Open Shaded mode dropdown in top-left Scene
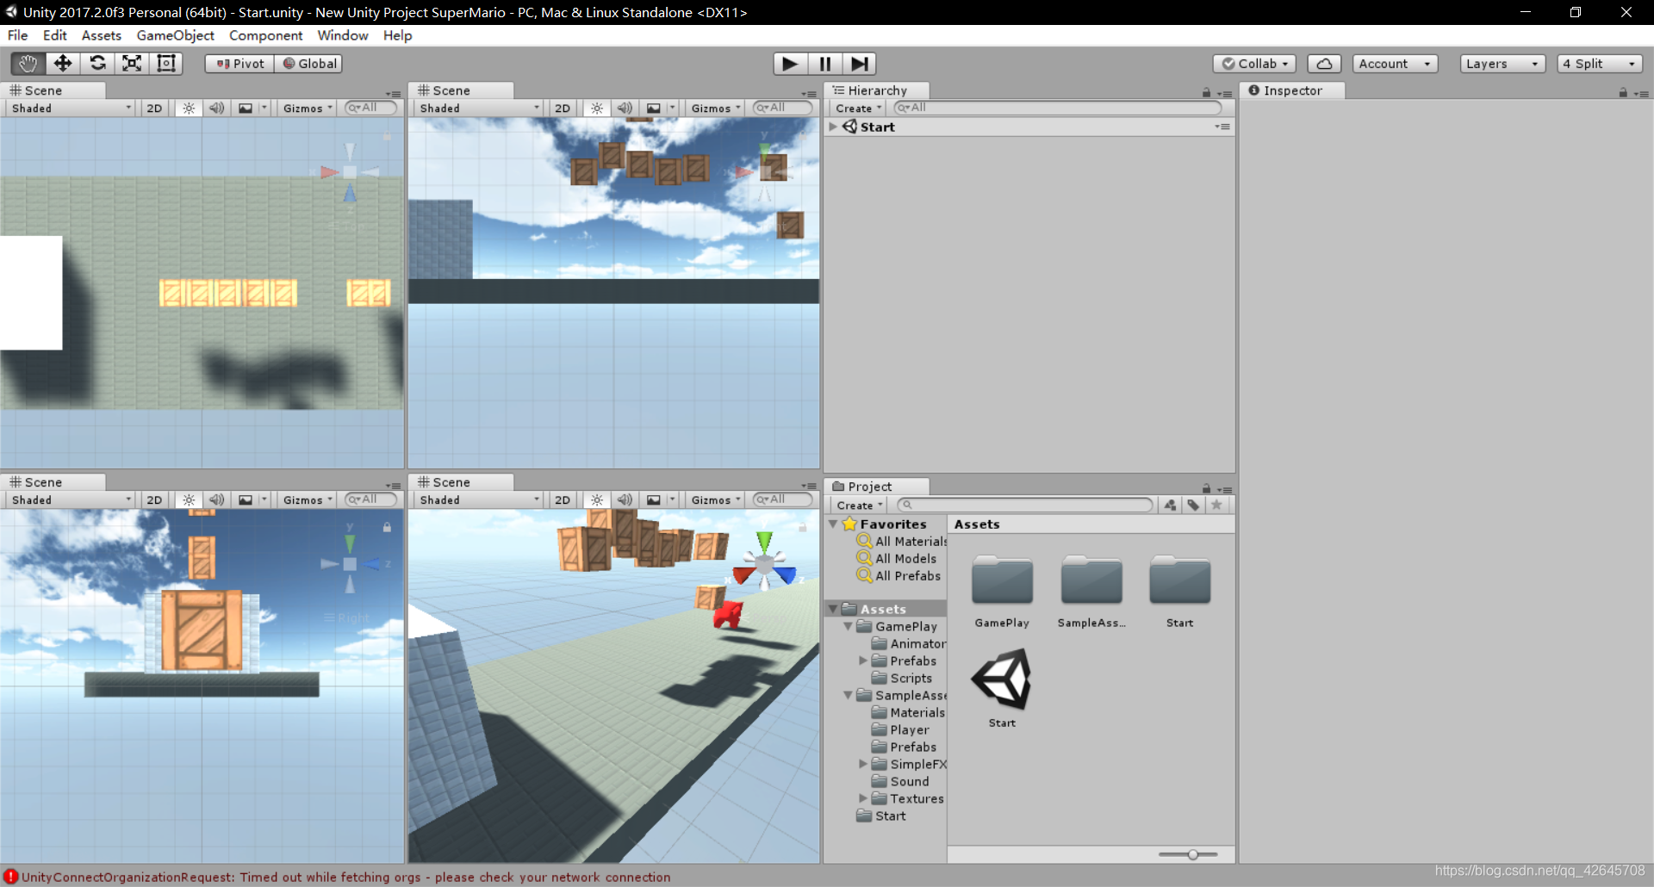Image resolution: width=1654 pixels, height=887 pixels. pyautogui.click(x=72, y=109)
